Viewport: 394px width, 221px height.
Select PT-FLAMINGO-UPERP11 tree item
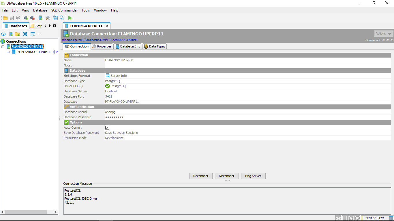[x=33, y=52]
